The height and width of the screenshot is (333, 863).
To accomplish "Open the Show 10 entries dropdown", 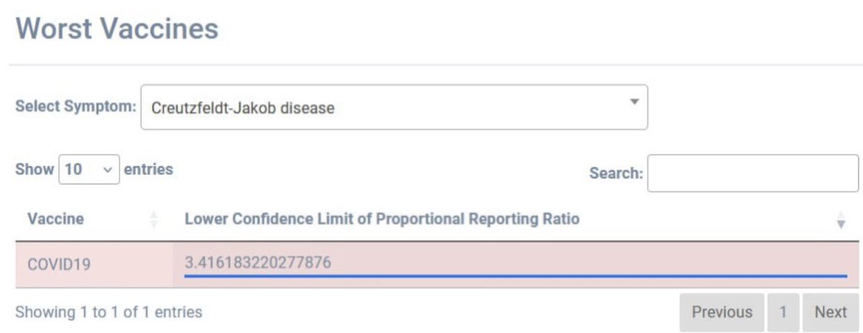I will click(x=88, y=170).
